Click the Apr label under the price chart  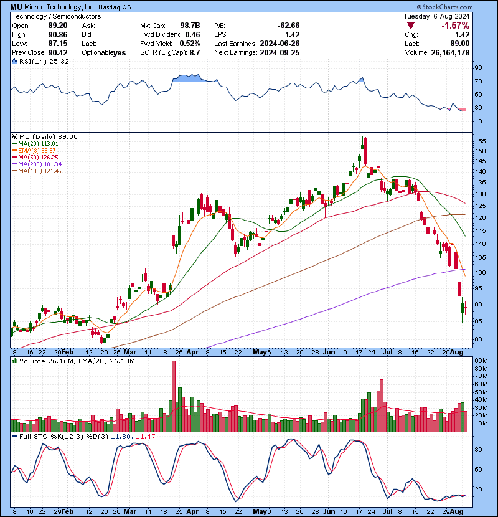tap(192, 352)
